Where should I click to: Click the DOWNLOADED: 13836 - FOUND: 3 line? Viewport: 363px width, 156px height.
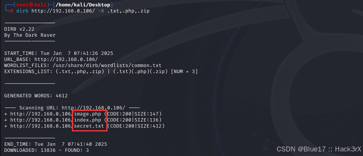click(x=47, y=150)
